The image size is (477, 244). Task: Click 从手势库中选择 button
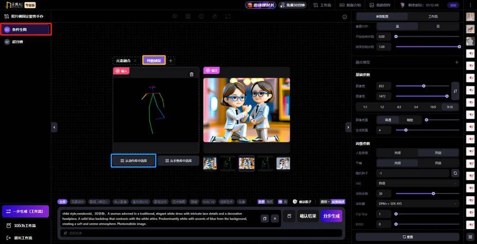coord(178,161)
